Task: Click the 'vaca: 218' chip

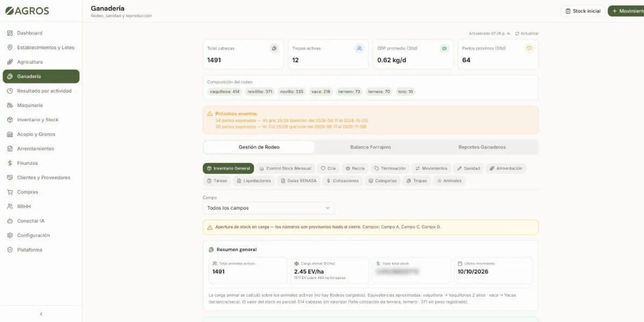Action: click(321, 92)
